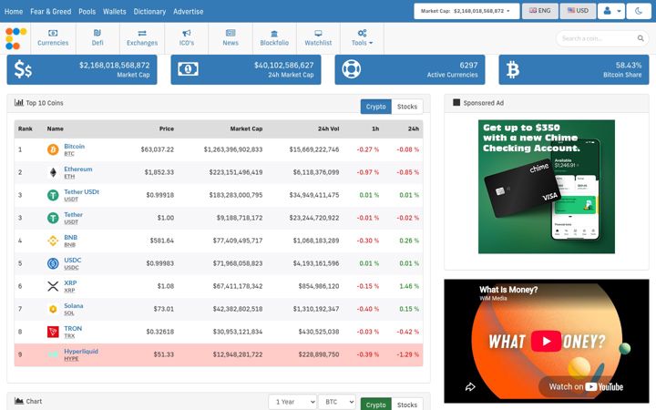Click the Ethereum coin logo
The image size is (656, 410).
pyautogui.click(x=53, y=172)
